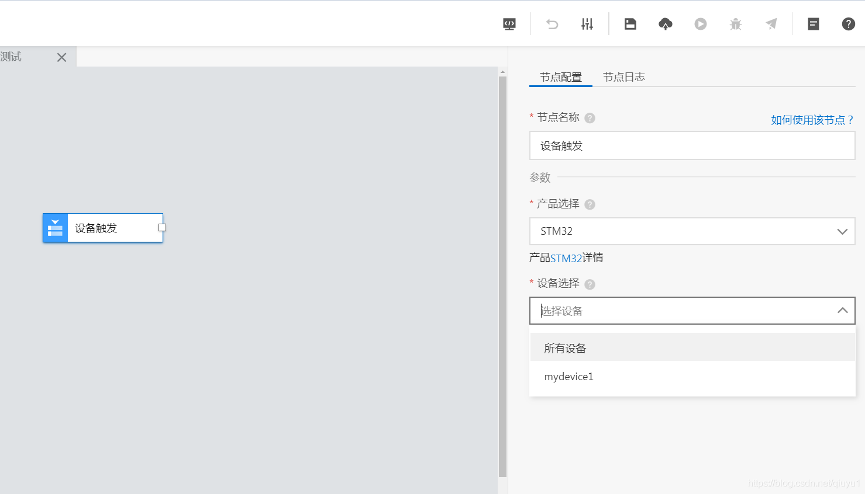Open the sliders settings icon

587,24
